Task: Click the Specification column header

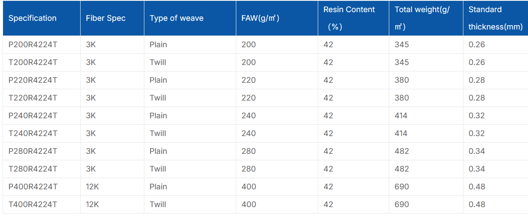Action: [x=33, y=18]
